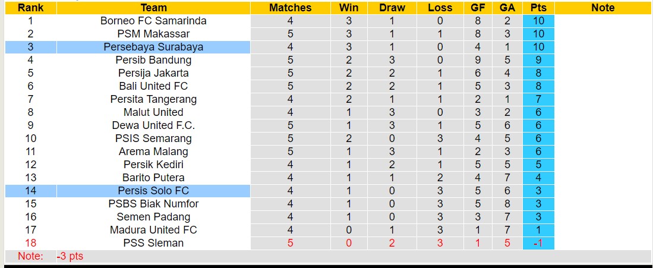Sort by the Matches column header
Screen dimensions: 653x268
pyautogui.click(x=290, y=8)
